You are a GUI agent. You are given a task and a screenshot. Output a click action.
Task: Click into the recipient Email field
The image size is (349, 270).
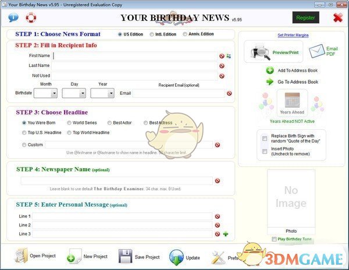tap(179, 93)
